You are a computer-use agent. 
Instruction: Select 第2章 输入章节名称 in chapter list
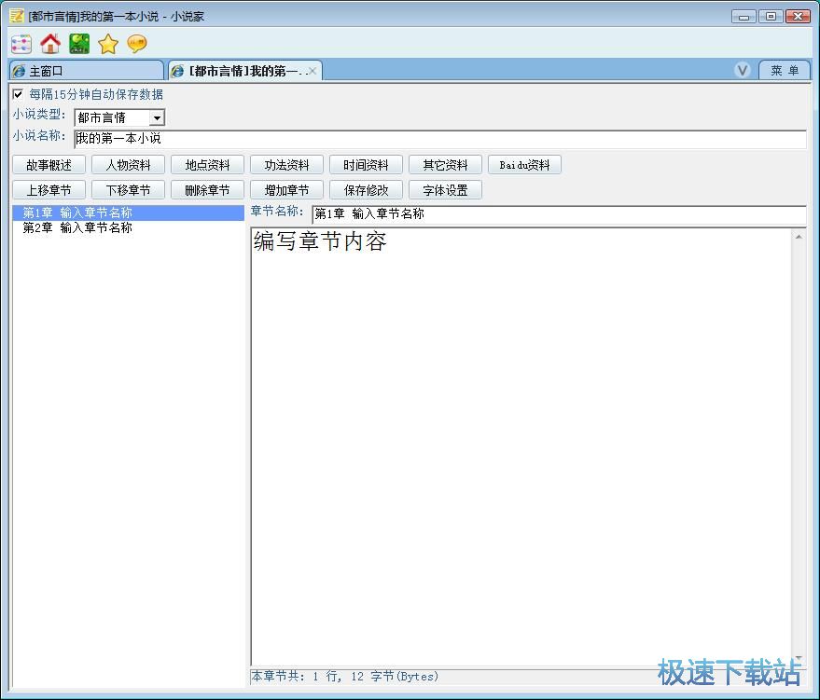[x=128, y=227]
